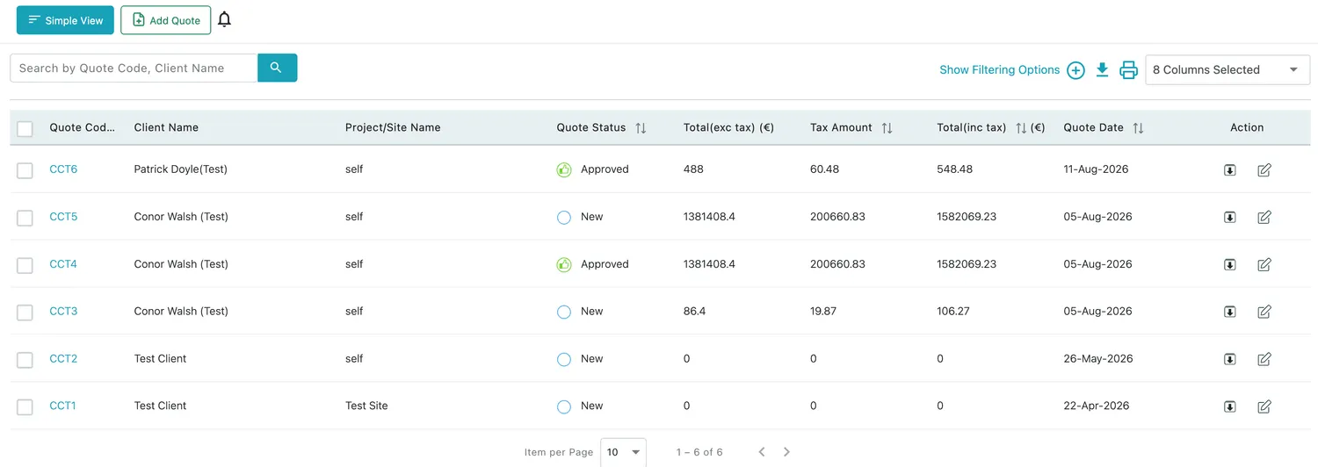Click the Simple View button
The height and width of the screenshot is (467, 1318).
pyautogui.click(x=65, y=19)
